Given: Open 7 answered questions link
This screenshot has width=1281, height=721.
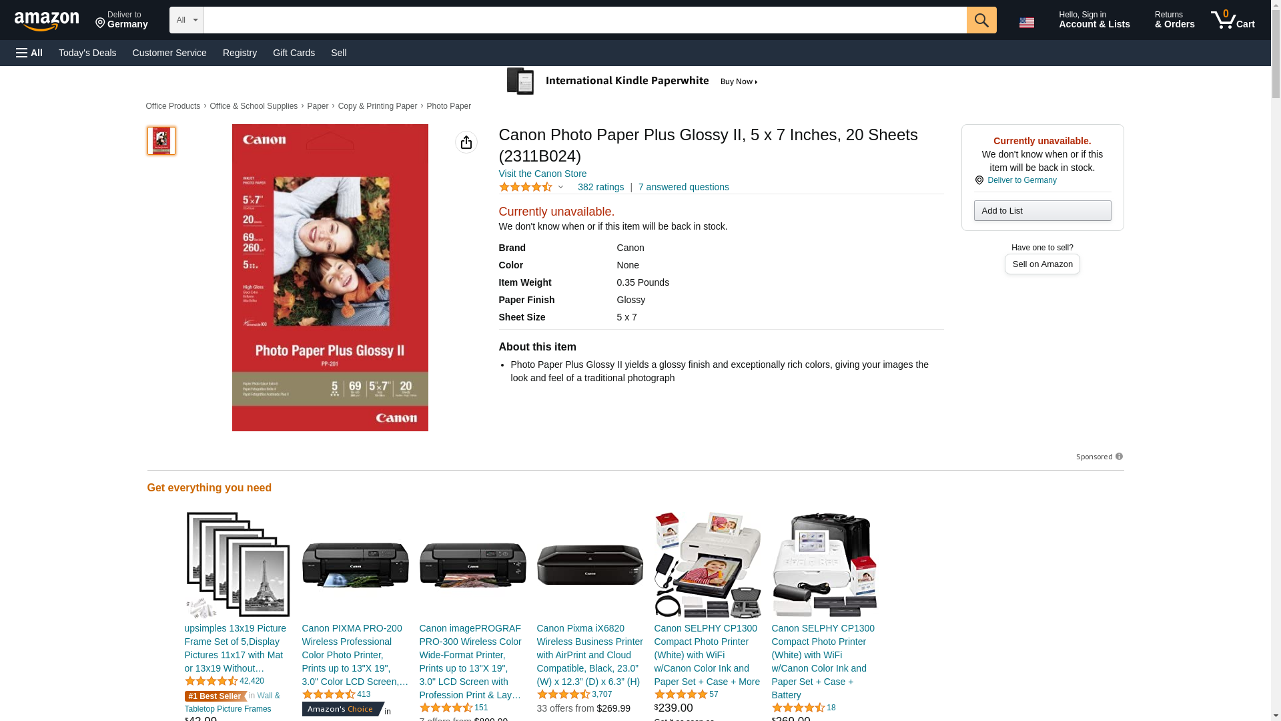Looking at the screenshot, I should (683, 187).
